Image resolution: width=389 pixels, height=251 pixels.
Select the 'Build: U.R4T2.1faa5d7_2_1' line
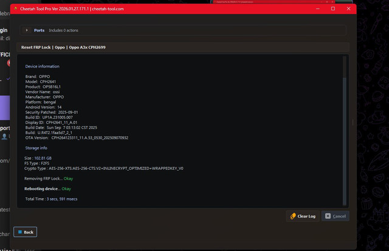click(x=49, y=133)
